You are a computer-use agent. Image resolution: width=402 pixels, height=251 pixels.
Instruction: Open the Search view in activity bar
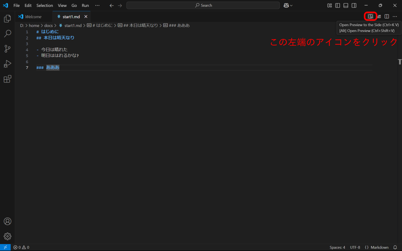point(7,34)
